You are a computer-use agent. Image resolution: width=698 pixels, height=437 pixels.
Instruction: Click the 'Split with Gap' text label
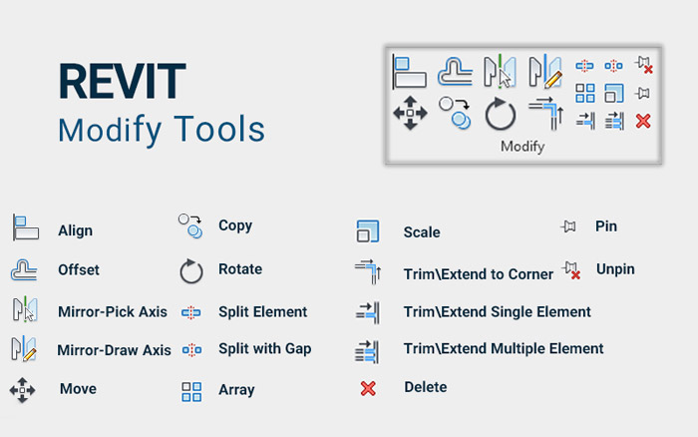coord(265,349)
